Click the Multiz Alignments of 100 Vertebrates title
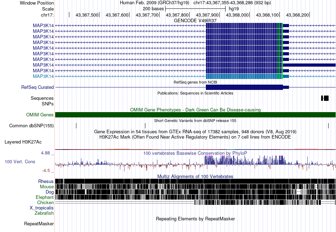The image size is (336, 232). click(195, 176)
